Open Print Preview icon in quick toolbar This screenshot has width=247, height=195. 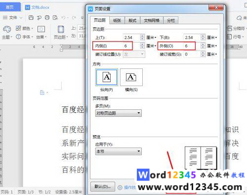(x=55, y=17)
